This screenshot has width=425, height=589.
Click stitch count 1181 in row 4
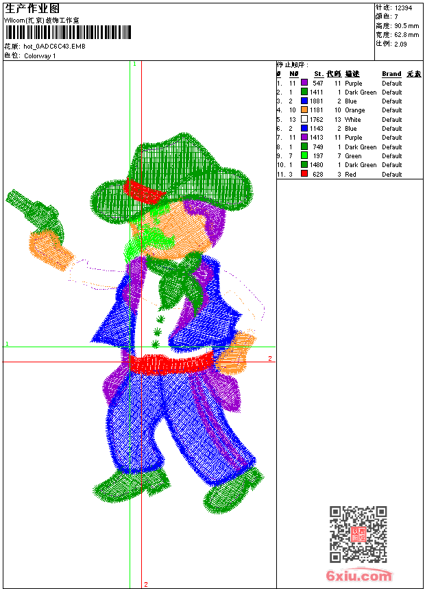316,110
